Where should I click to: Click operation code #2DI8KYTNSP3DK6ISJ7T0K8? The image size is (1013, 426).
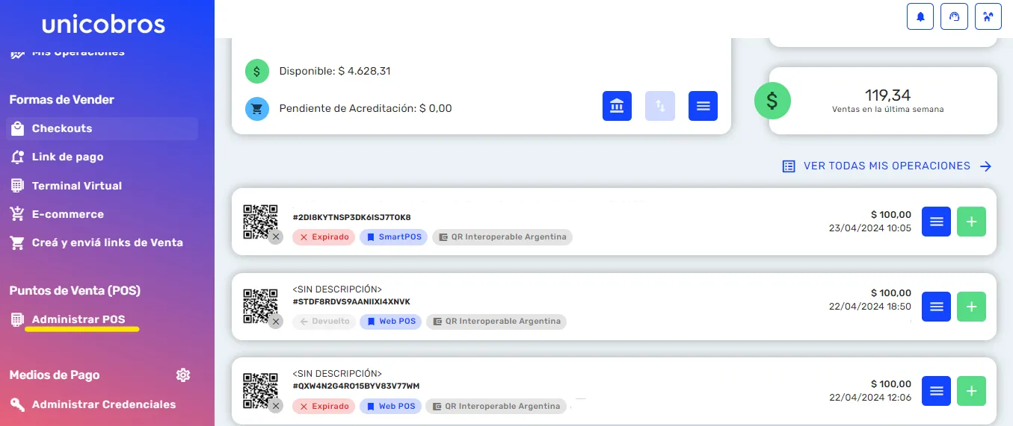pos(352,218)
